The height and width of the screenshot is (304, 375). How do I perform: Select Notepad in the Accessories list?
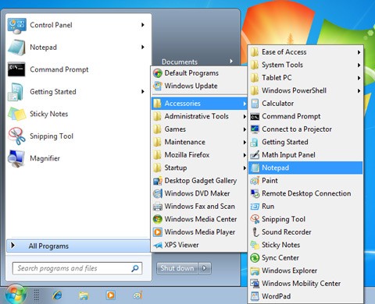point(305,168)
